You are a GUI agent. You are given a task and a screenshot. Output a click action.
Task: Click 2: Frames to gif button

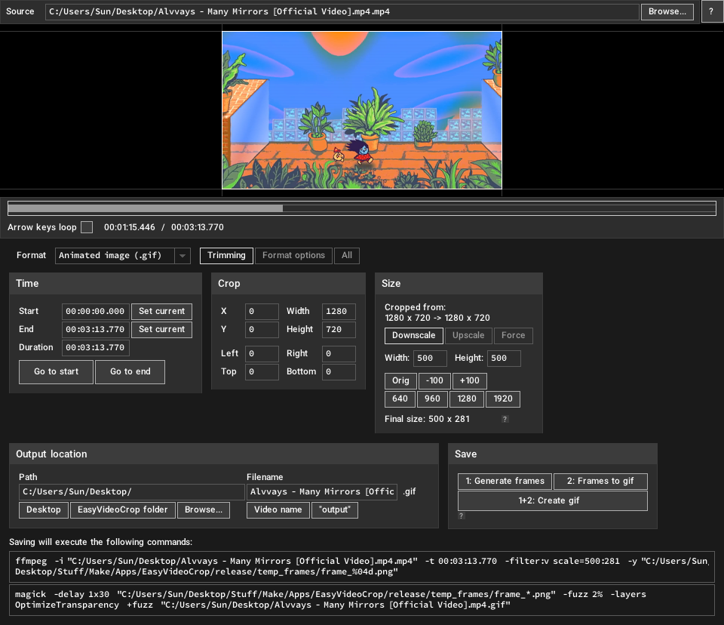[600, 482]
